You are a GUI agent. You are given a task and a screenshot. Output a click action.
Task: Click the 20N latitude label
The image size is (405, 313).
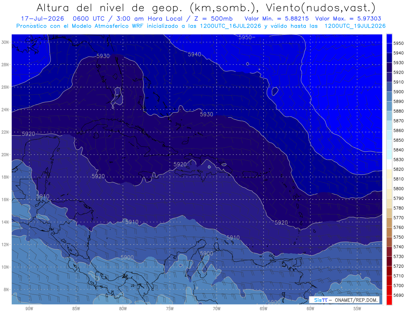tap(5, 155)
